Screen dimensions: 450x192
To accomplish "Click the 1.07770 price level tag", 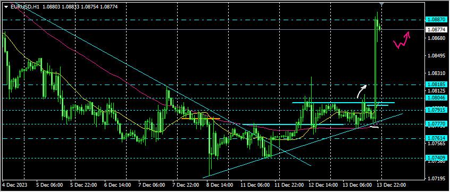I will click(x=436, y=124).
